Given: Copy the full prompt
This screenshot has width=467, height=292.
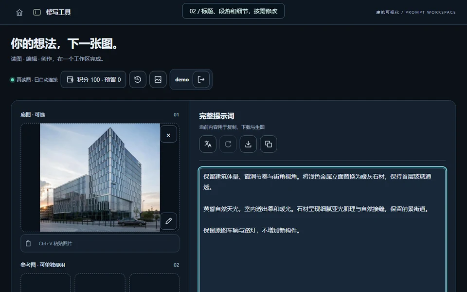Looking at the screenshot, I should pos(269,144).
